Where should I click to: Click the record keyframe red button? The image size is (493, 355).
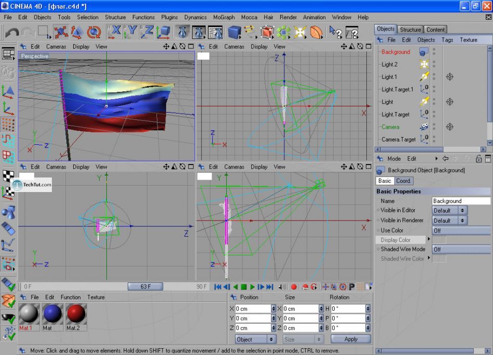(294, 287)
